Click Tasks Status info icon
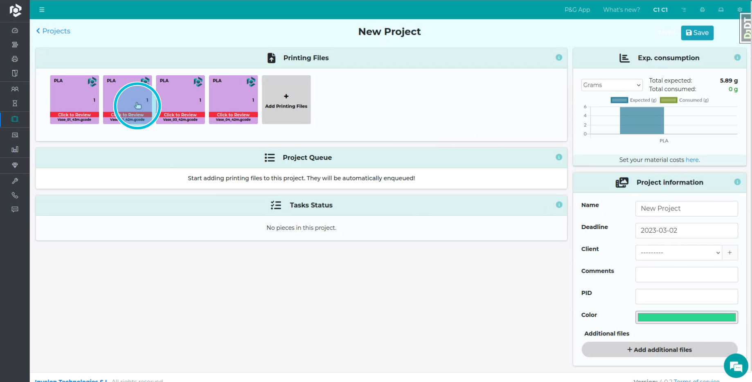Image resolution: width=752 pixels, height=382 pixels. tap(559, 204)
